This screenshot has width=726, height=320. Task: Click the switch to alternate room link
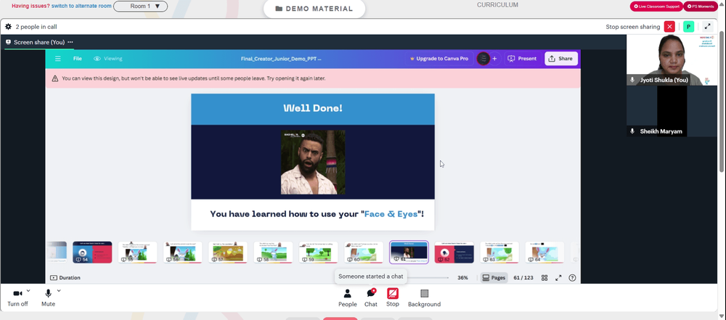point(81,6)
